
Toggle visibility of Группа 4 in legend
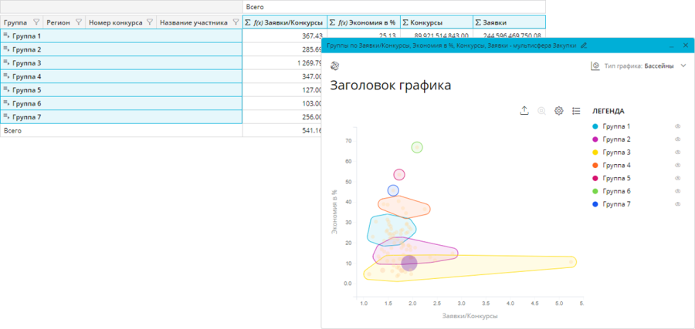[x=677, y=165]
